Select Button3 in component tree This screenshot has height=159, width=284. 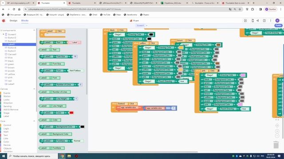[x=12, y=38]
